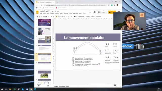The width and height of the screenshot is (162, 91).
Task: Reload the page in Chrome
Action: (42, 5)
